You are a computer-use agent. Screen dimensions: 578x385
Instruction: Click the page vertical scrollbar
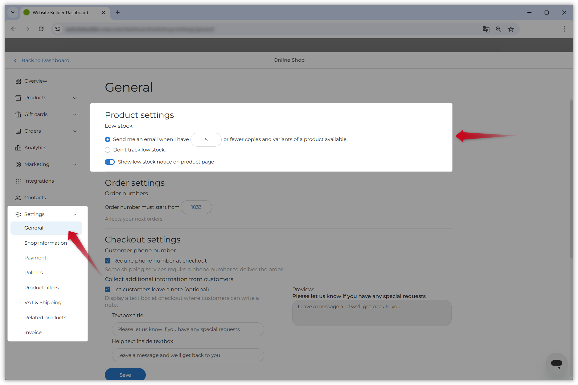pos(571,179)
